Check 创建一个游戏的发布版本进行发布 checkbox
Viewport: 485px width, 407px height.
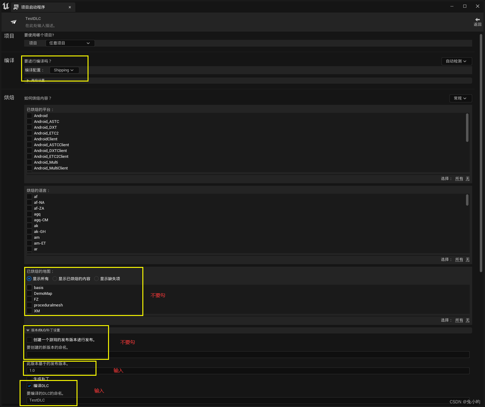(29, 340)
